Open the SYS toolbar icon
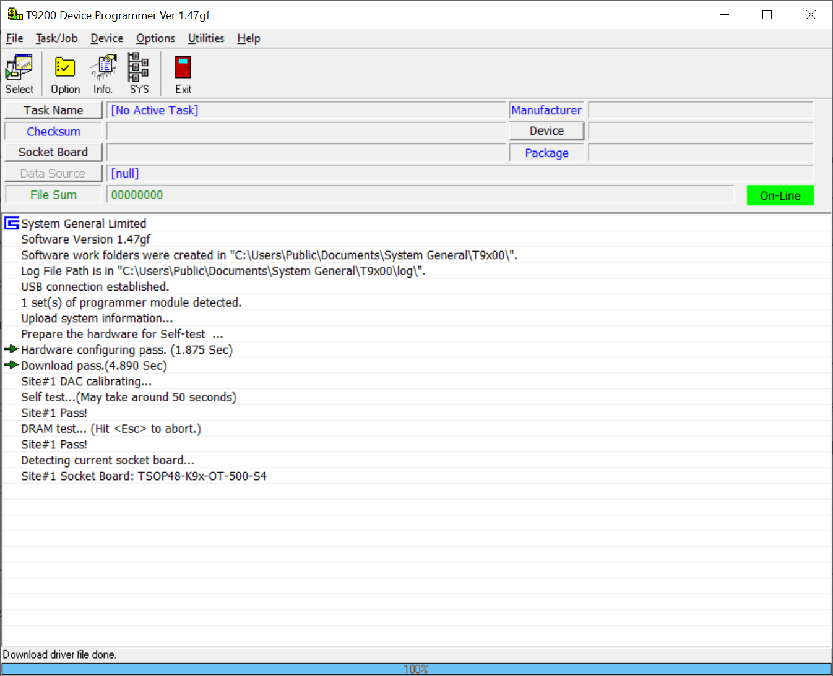The image size is (833, 676). coord(139,74)
